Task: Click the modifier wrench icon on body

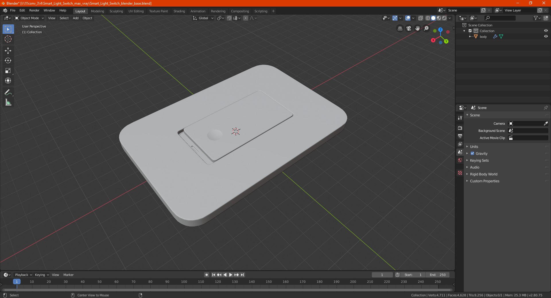Action: tap(495, 36)
